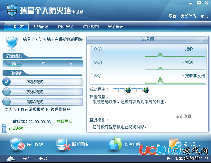The height and width of the screenshot is (163, 211).
Task: Switch to the 系统信息 tab
Action: [x=41, y=27]
